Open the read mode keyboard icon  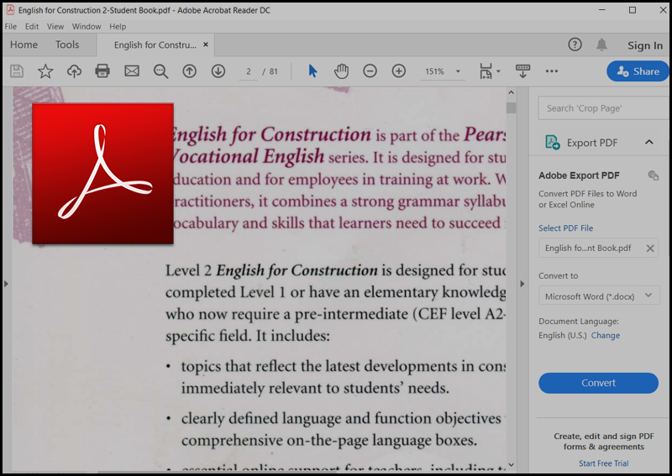(x=522, y=71)
